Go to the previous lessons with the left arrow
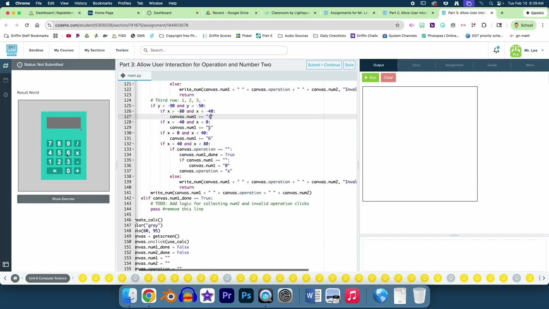Screen dimensions: 549x309 coord(5,278)
